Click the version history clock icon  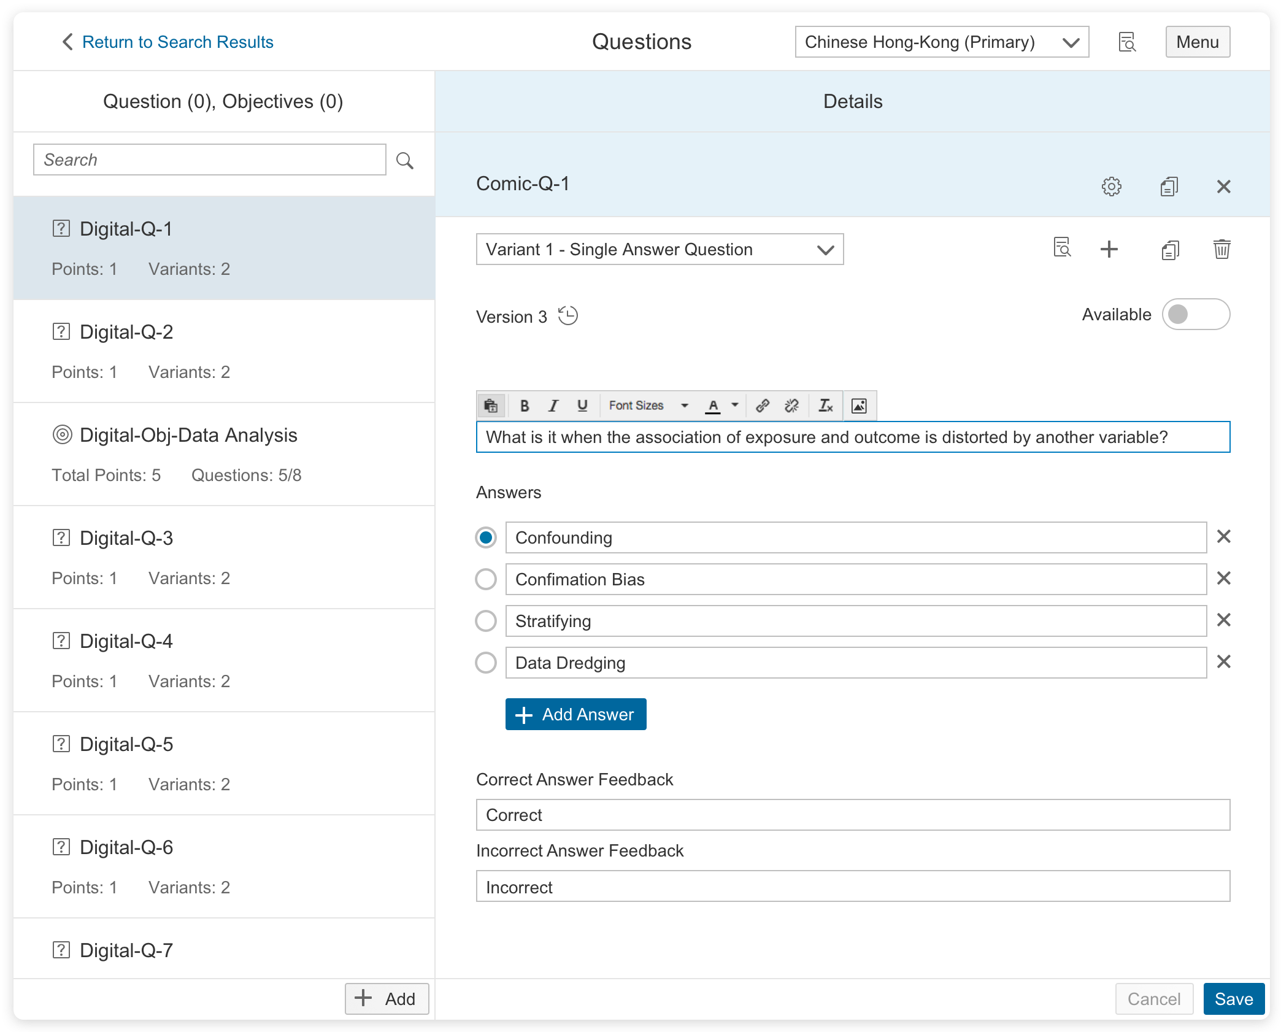[568, 316]
